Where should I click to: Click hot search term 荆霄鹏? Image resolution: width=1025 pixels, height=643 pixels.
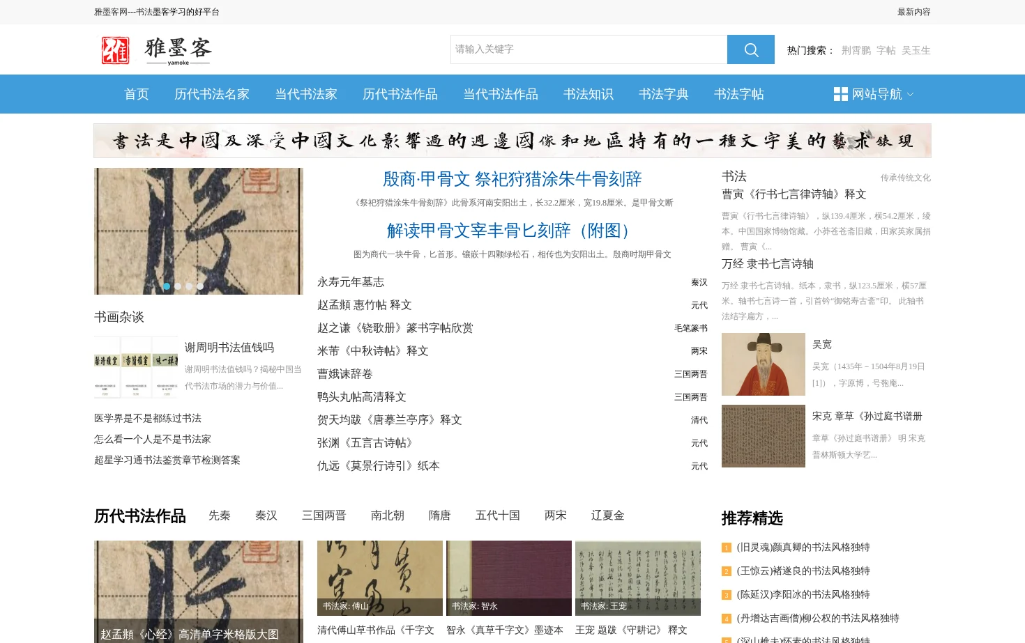click(x=856, y=50)
